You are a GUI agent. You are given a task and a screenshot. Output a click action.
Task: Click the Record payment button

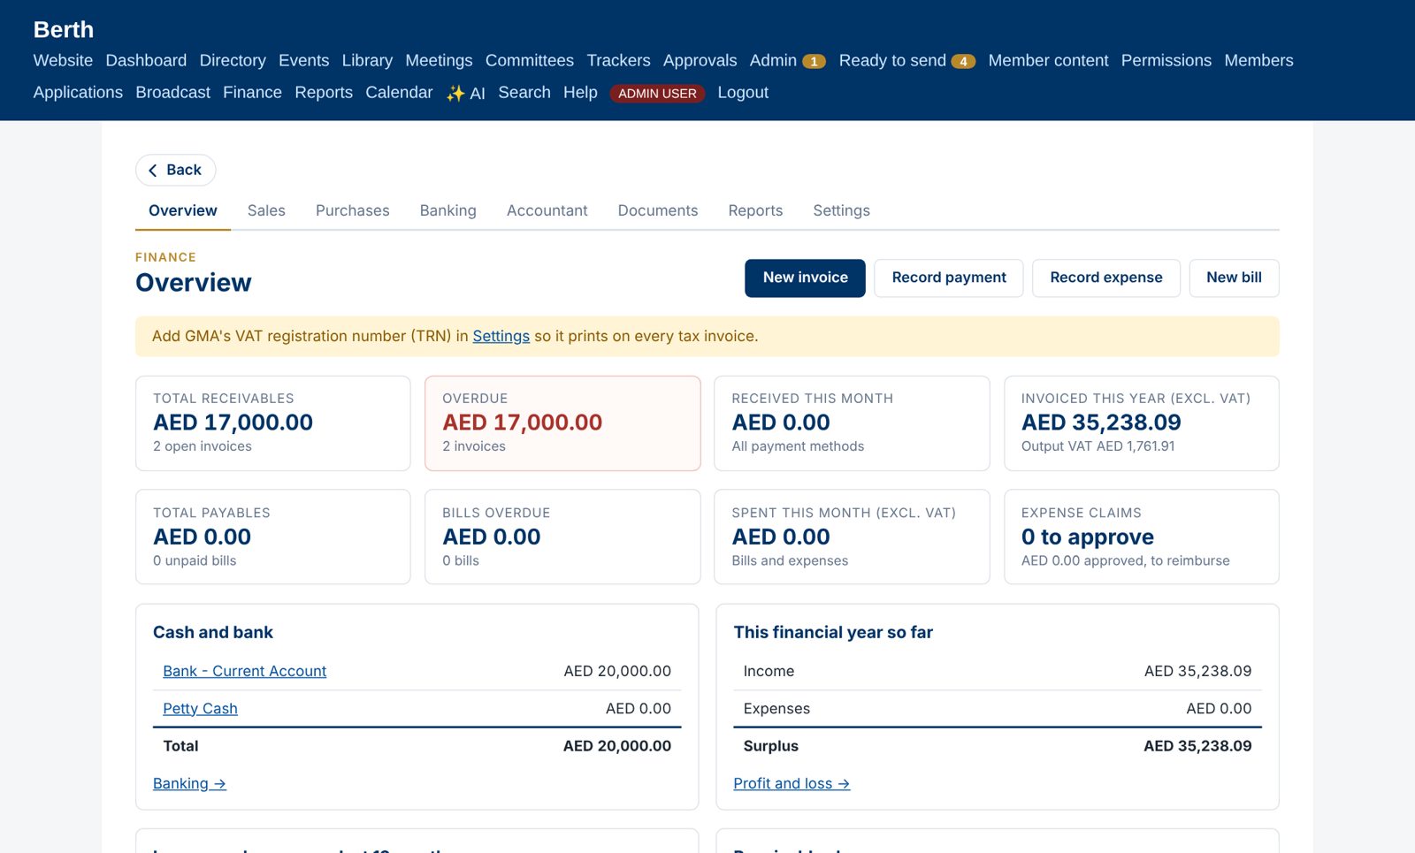[x=949, y=278]
